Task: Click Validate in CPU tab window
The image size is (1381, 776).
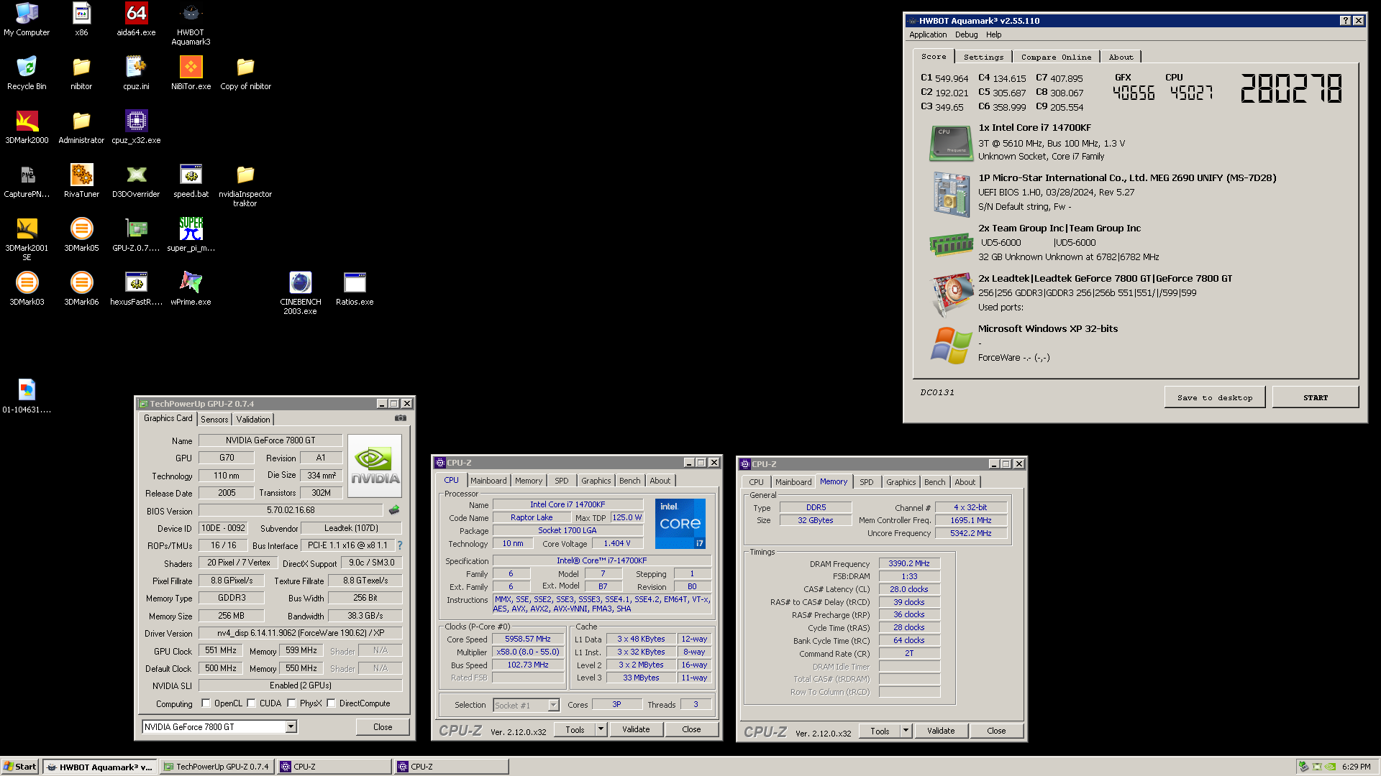Action: pos(636,729)
